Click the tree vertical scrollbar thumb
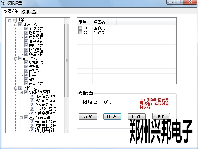The height and width of the screenshot is (149, 198). [x=67, y=60]
